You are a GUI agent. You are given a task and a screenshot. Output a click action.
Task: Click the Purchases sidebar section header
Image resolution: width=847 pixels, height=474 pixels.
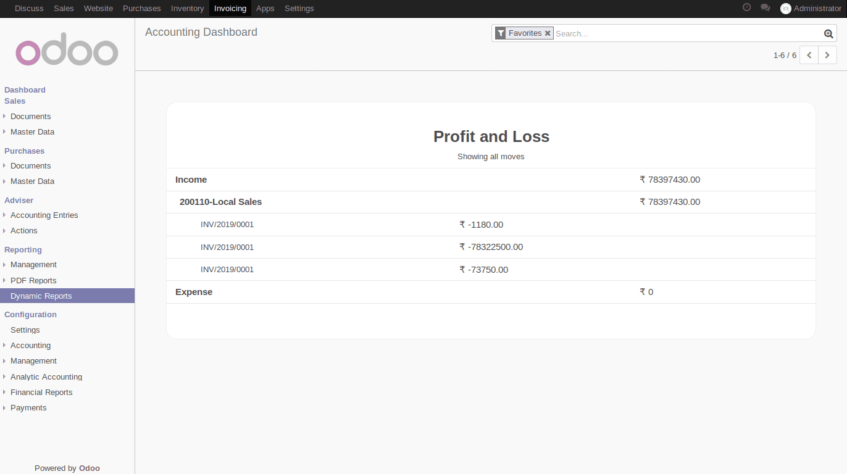coord(25,151)
